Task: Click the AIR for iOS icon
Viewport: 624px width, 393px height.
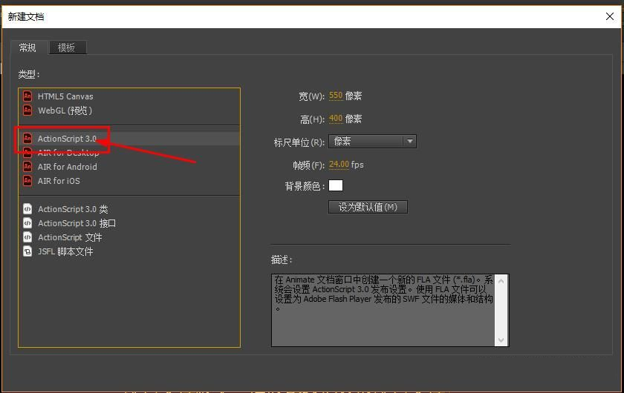Action: (27, 181)
